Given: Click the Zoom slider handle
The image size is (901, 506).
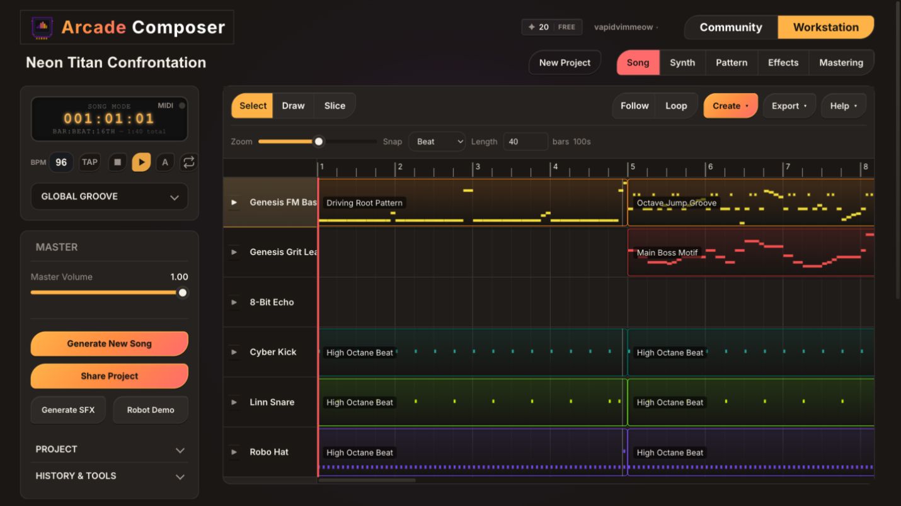Looking at the screenshot, I should point(319,142).
